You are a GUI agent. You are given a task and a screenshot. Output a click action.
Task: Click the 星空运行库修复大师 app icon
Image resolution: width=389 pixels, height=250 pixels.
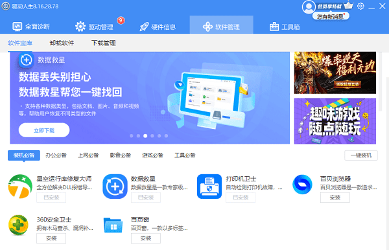click(20, 187)
